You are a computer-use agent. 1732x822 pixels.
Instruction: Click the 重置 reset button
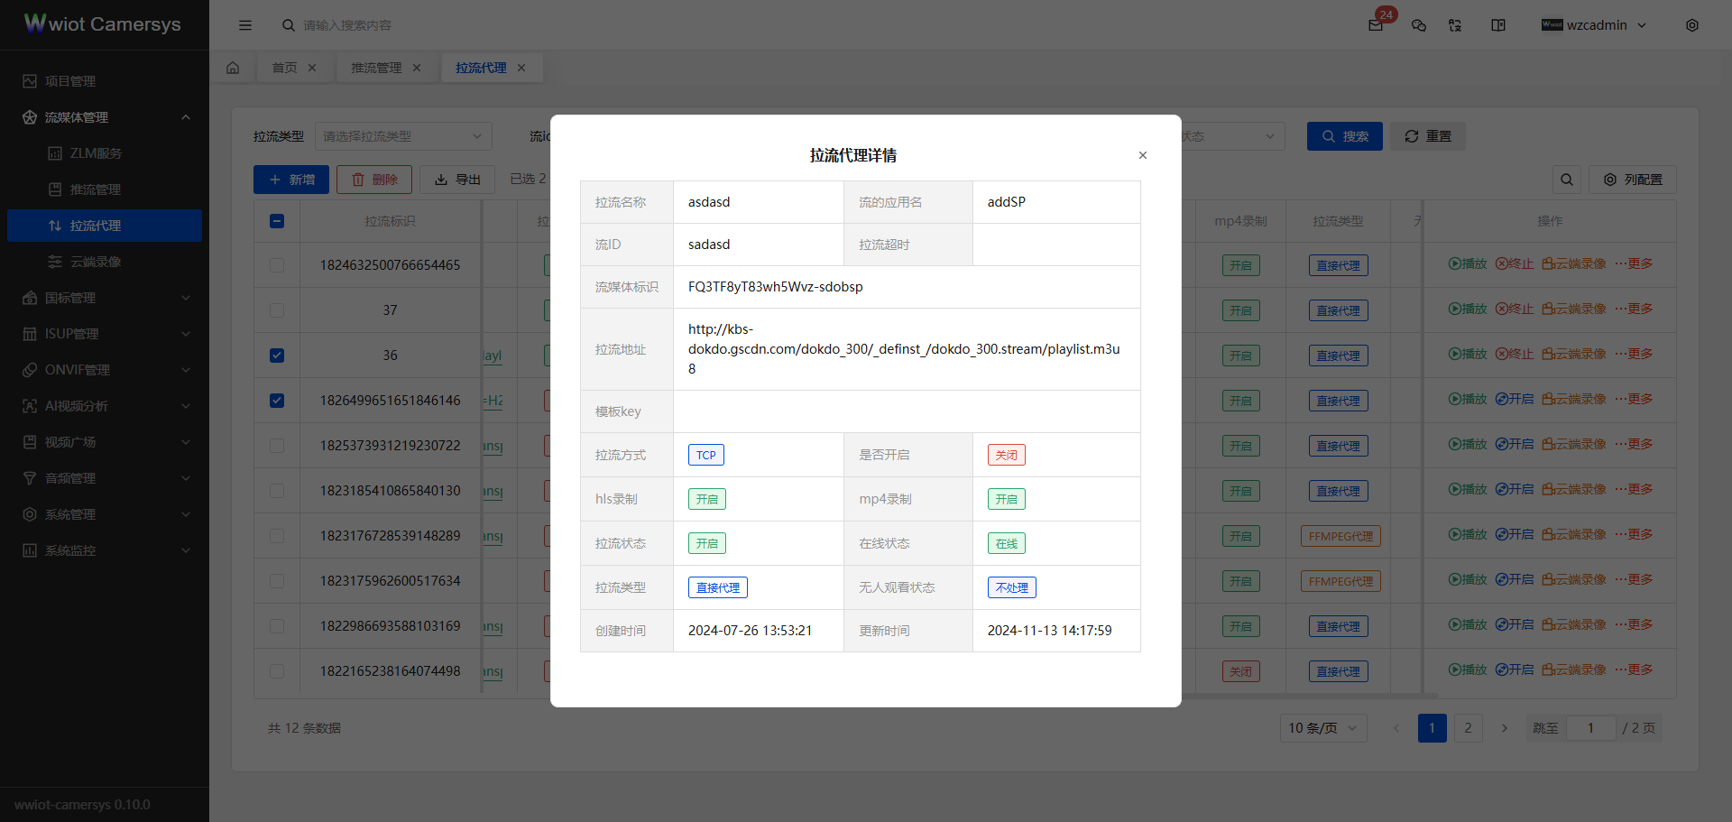1427,136
